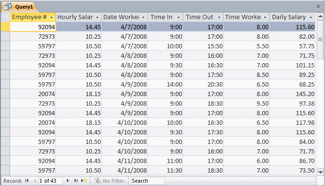
Task: Click the No Filter funnel icon
Action: pyautogui.click(x=97, y=181)
